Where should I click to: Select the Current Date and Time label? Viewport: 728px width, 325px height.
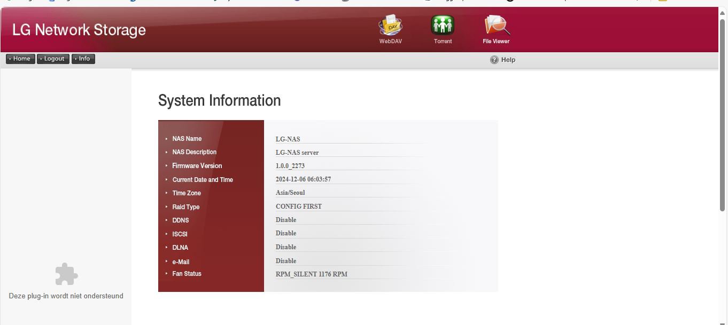[x=203, y=180]
